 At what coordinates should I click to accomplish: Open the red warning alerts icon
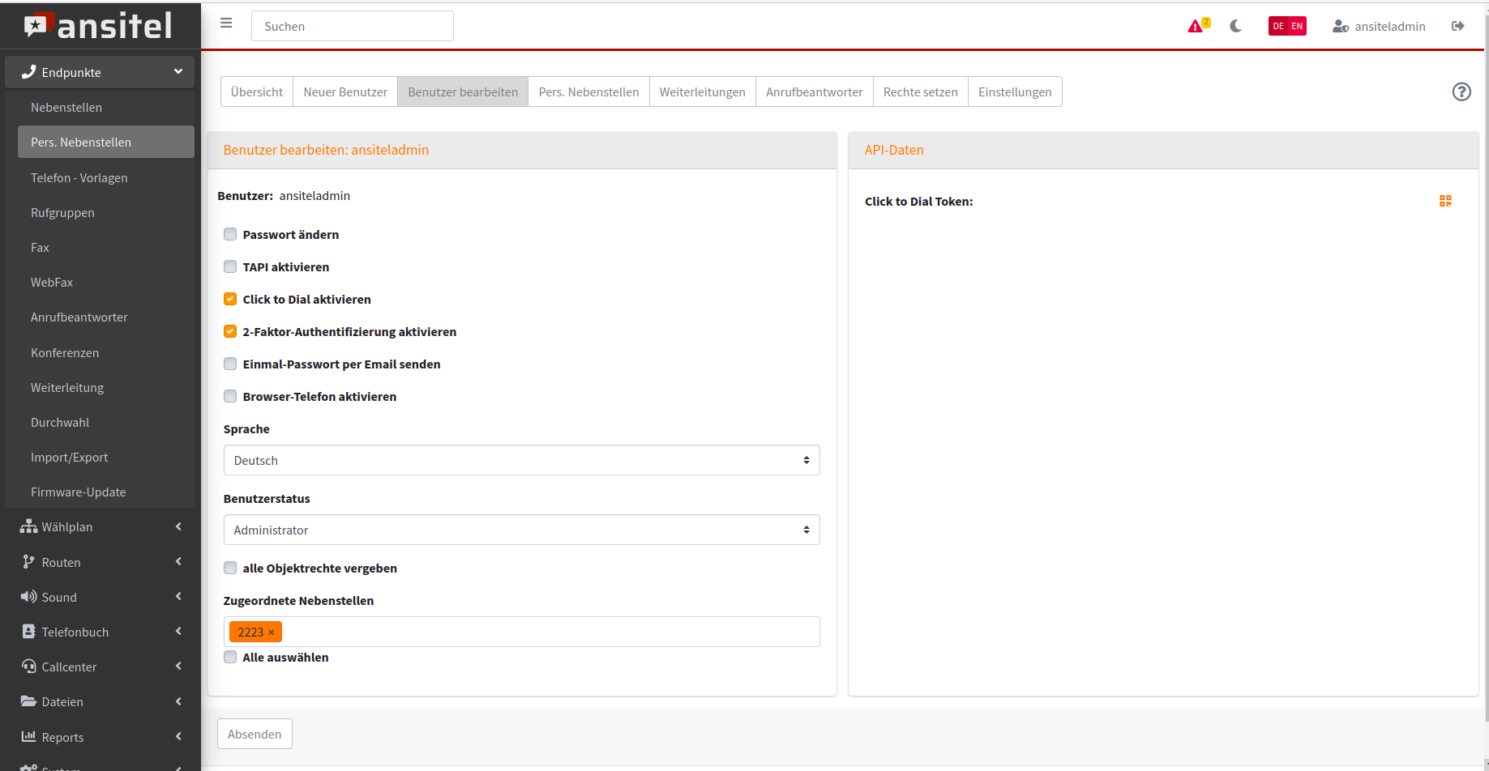[1196, 26]
